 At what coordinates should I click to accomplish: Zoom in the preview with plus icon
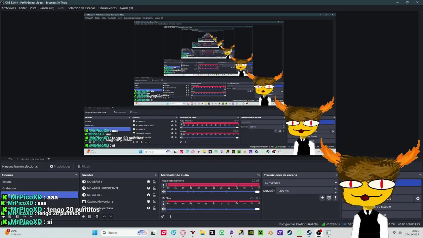pos(17,159)
